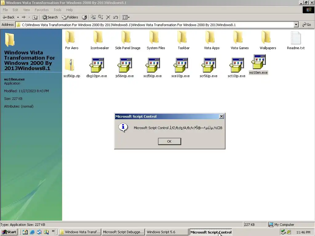Select the wz10en.exe installer icon
Viewport: 315px width, 236px height.
[258, 62]
